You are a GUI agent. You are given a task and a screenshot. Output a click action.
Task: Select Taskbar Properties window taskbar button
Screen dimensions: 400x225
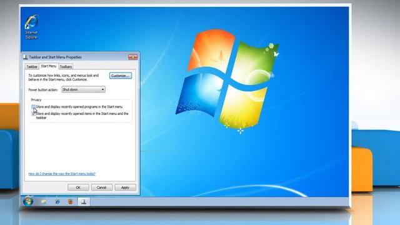coord(84,202)
